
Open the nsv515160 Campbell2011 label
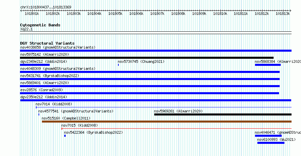tap(66, 118)
